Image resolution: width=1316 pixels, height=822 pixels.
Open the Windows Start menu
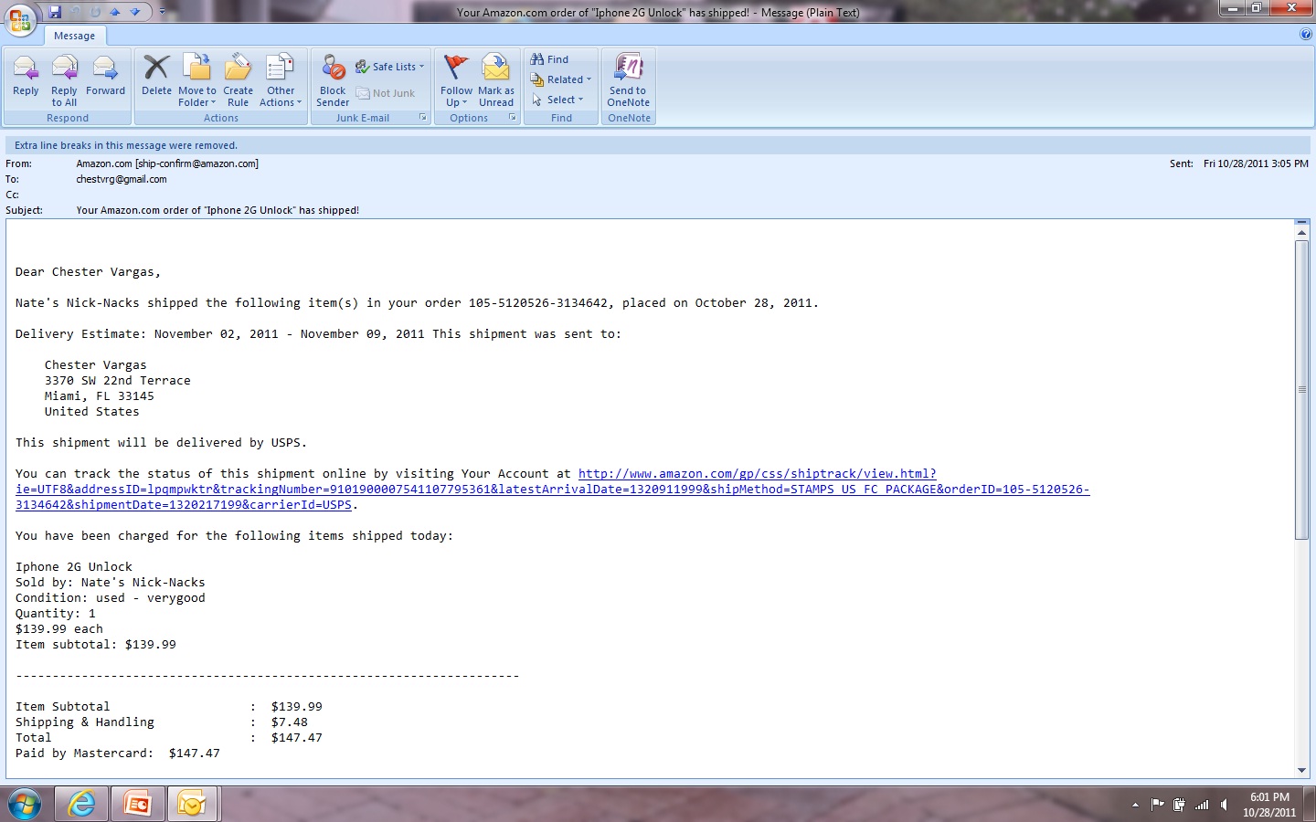[25, 805]
